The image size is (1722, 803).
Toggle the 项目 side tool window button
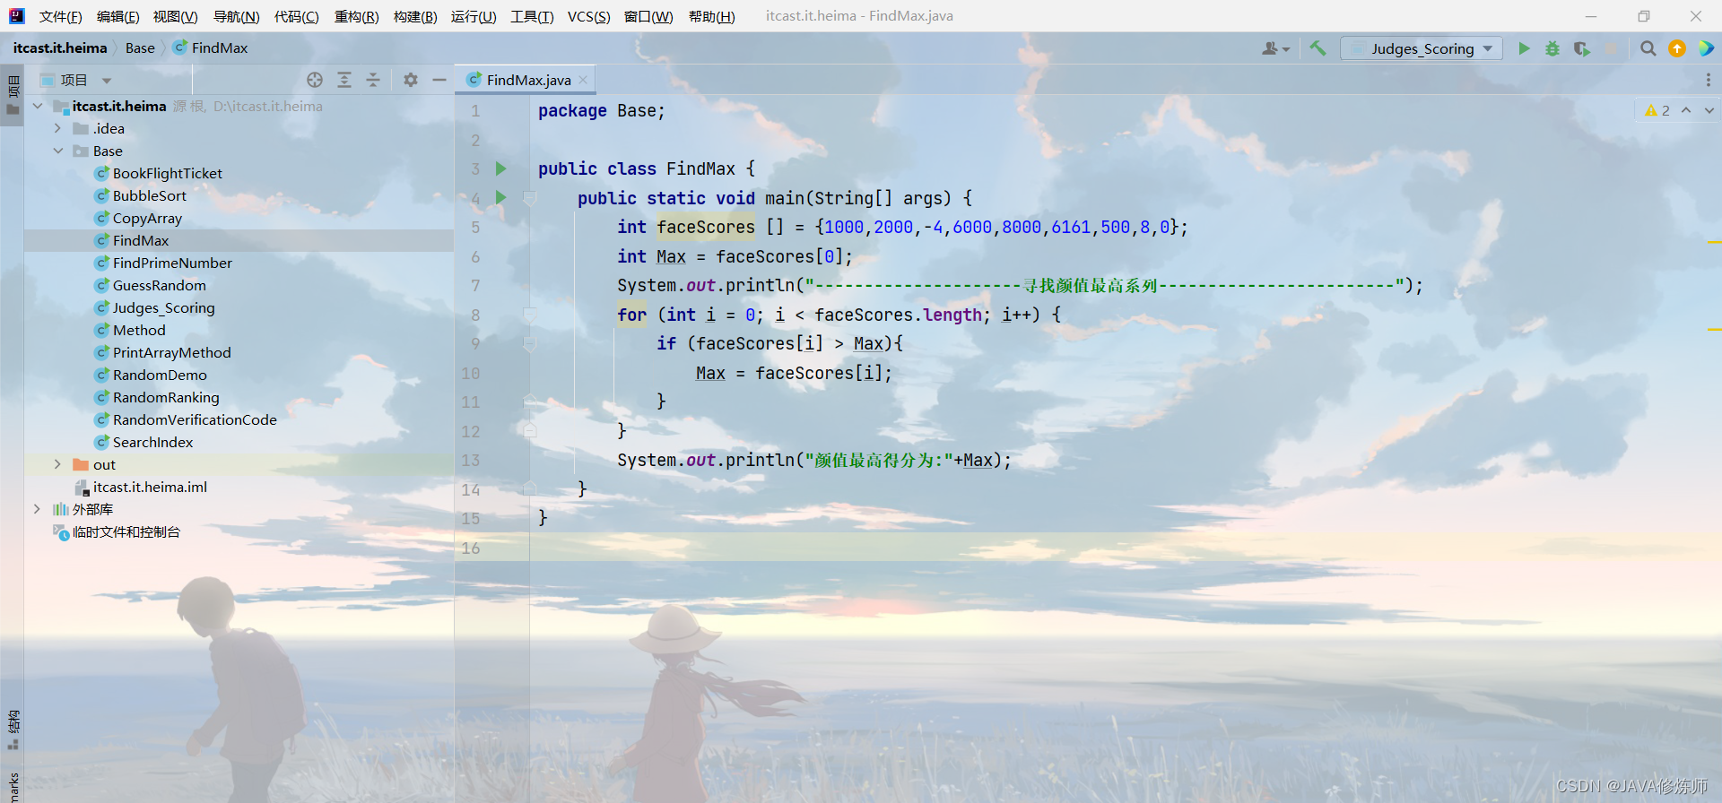point(13,95)
